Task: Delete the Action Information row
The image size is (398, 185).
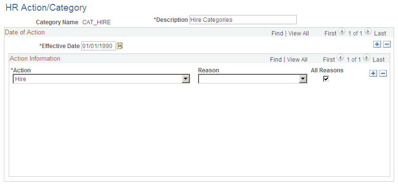Action: [x=383, y=73]
